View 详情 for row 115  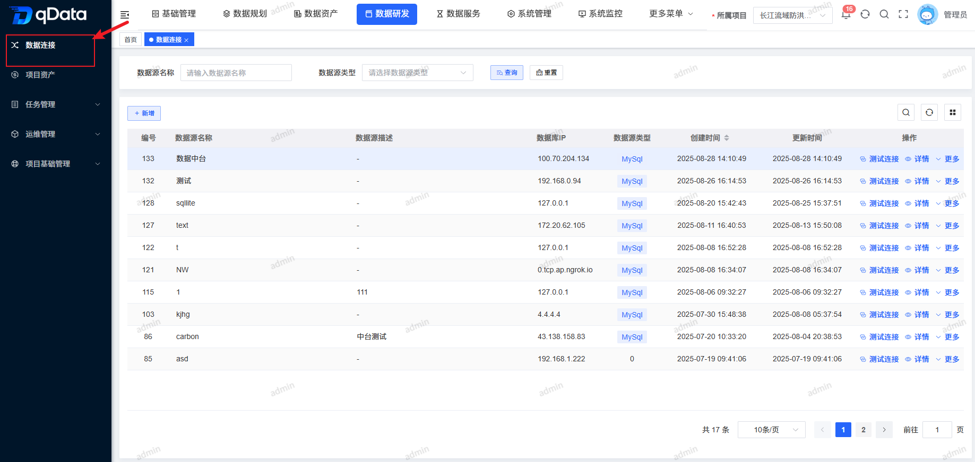coord(917,292)
